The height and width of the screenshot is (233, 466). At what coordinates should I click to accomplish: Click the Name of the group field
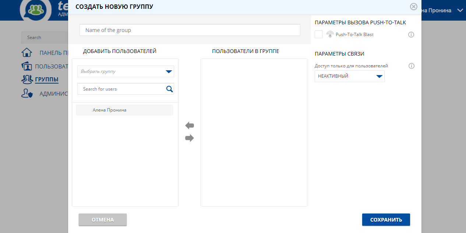coord(190,30)
